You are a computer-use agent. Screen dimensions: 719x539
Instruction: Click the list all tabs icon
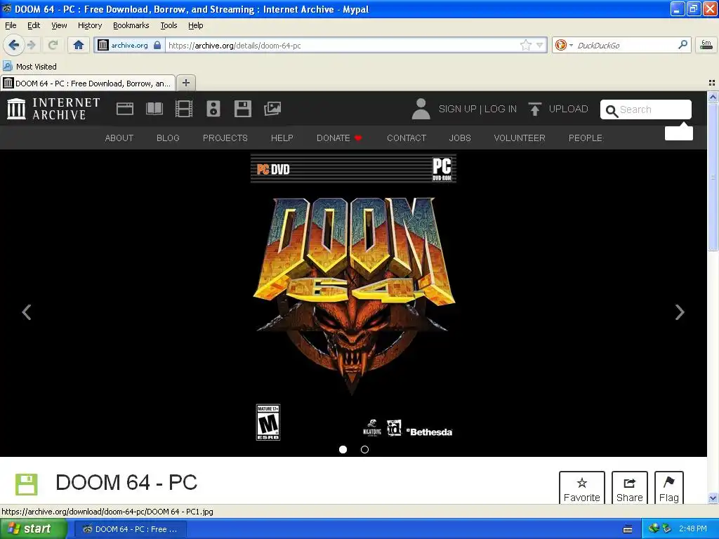712,83
